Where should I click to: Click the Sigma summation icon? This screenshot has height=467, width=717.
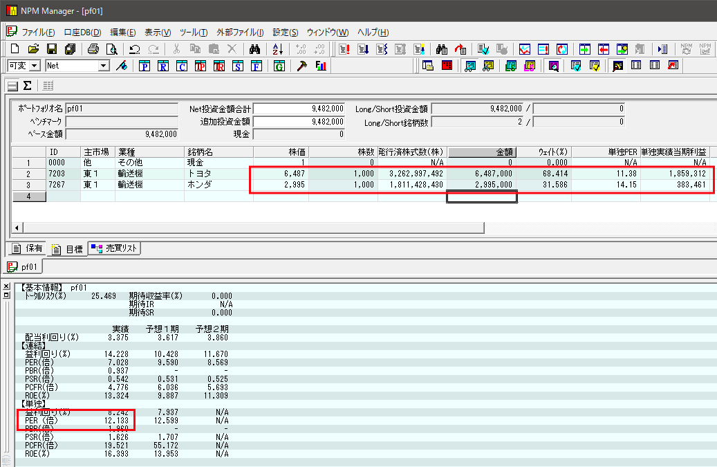pyautogui.click(x=28, y=86)
